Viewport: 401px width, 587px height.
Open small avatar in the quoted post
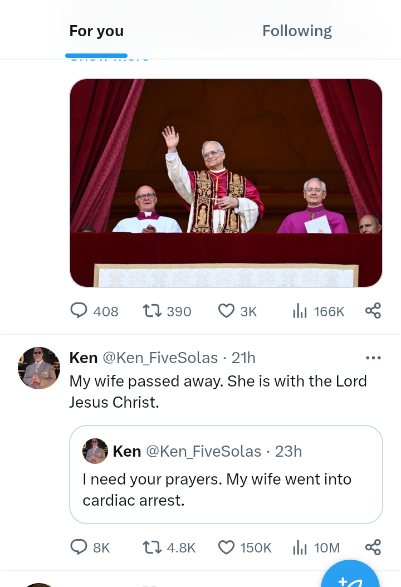pyautogui.click(x=95, y=451)
